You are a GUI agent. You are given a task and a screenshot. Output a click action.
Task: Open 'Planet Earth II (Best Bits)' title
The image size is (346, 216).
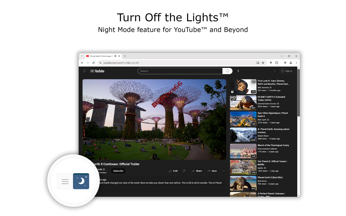click(x=270, y=177)
